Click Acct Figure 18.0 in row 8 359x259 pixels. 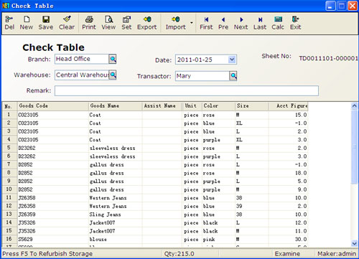(x=301, y=173)
